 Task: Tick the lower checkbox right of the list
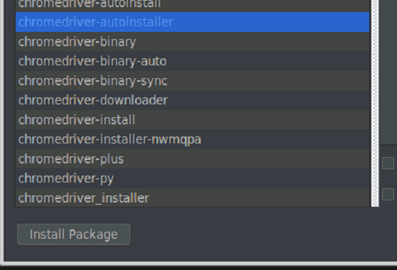[x=388, y=194]
